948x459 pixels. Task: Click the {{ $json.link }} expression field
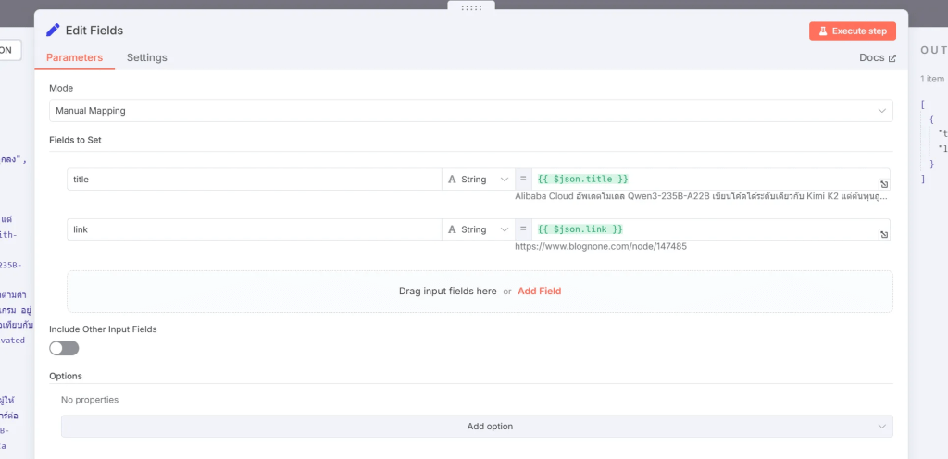(704, 229)
